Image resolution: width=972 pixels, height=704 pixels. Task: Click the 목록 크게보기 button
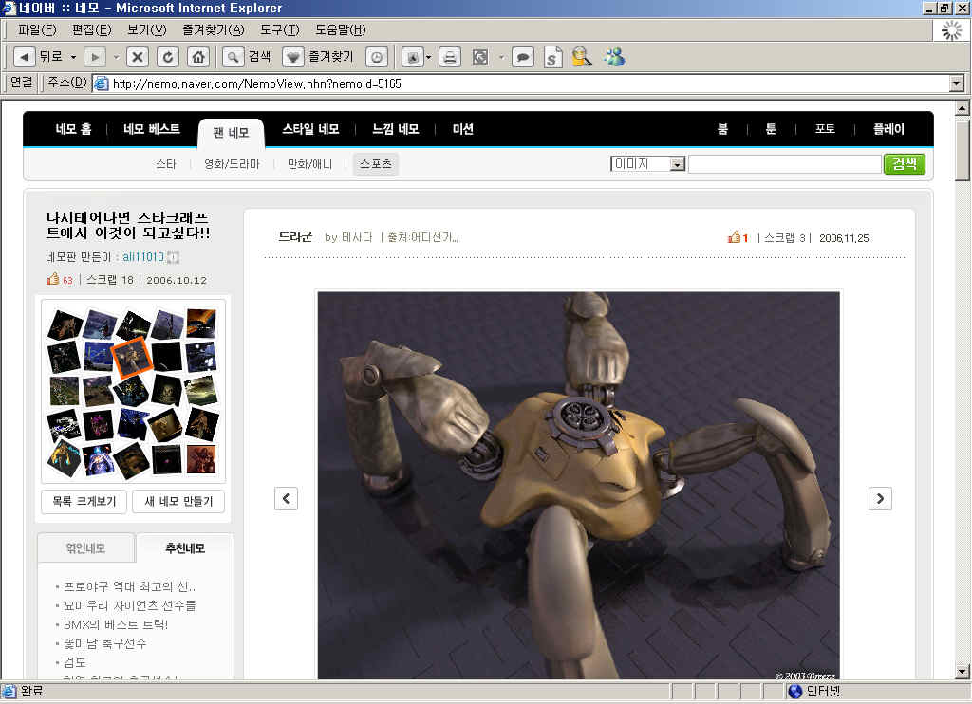pyautogui.click(x=84, y=501)
